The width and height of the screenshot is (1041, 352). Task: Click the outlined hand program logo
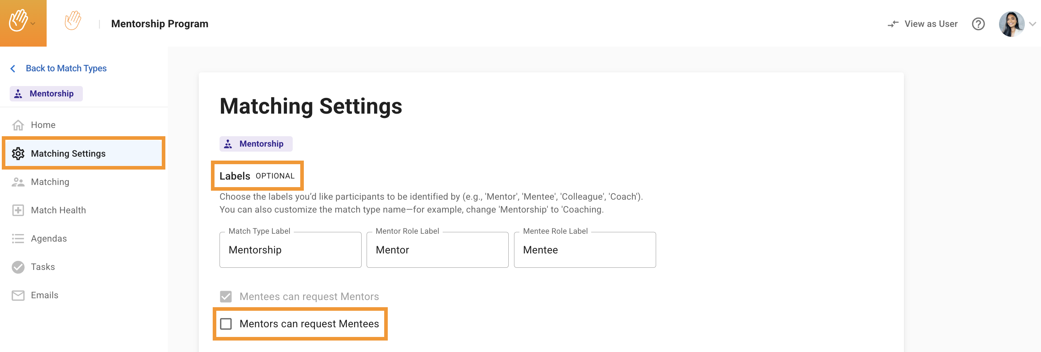click(73, 21)
